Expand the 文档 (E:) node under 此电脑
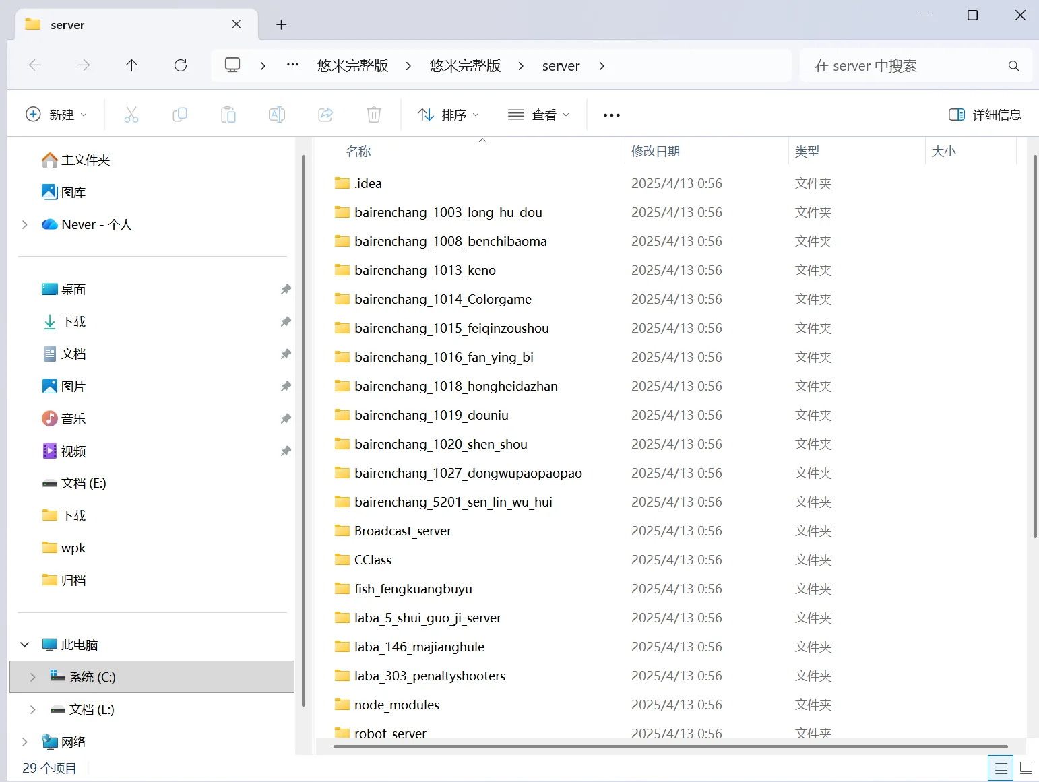The width and height of the screenshot is (1039, 782). (32, 709)
